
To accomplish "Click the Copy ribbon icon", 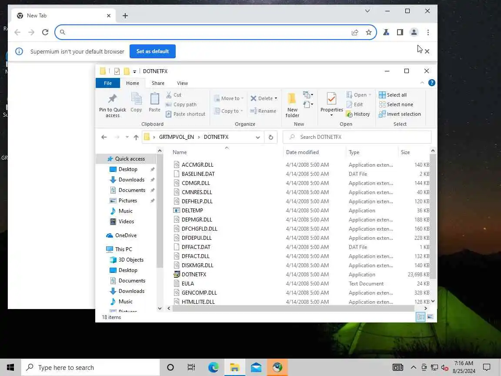I will (x=137, y=99).
